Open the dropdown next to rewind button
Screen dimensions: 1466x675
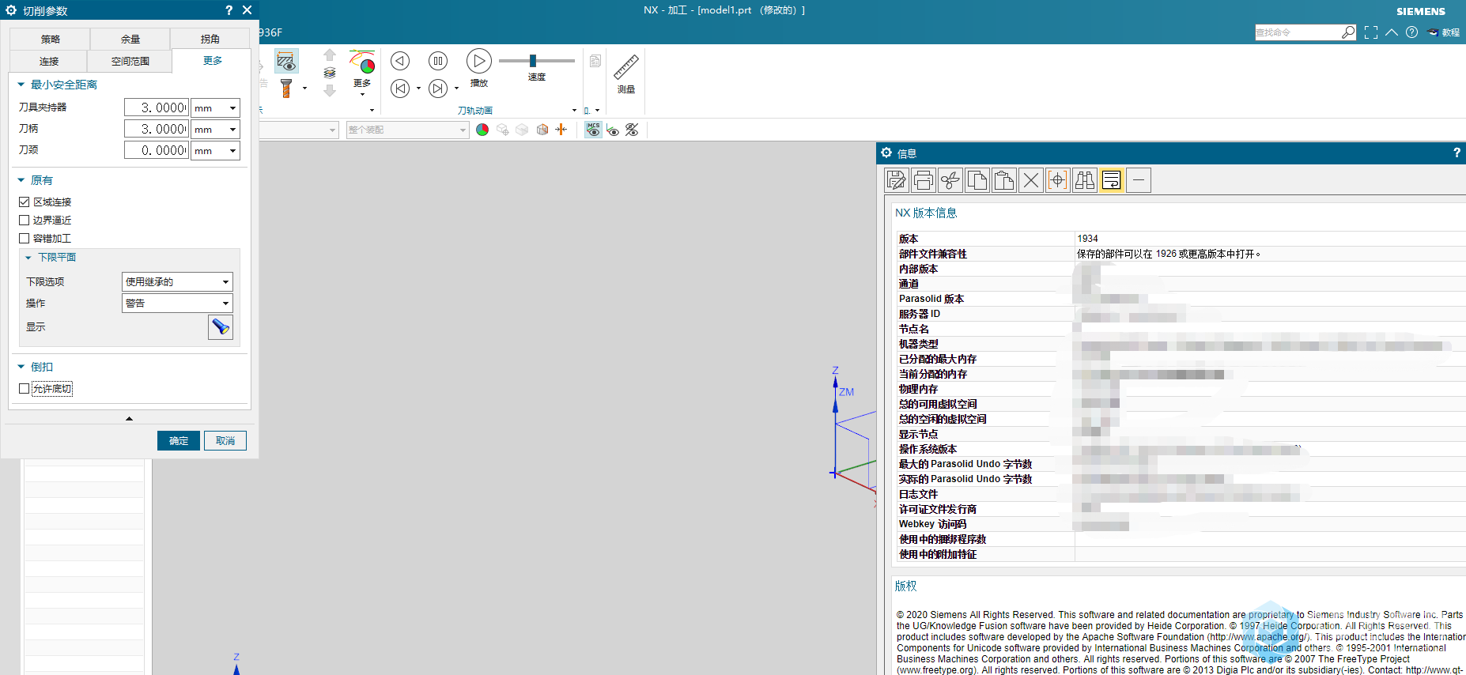[418, 89]
